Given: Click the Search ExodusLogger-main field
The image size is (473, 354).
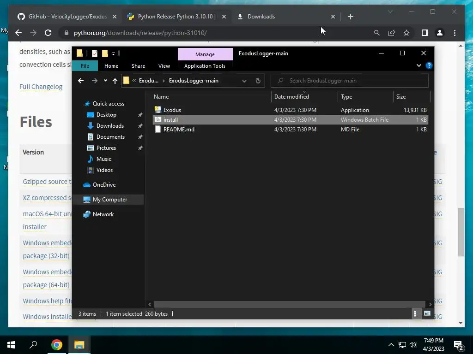Looking at the screenshot, I should pyautogui.click(x=350, y=81).
